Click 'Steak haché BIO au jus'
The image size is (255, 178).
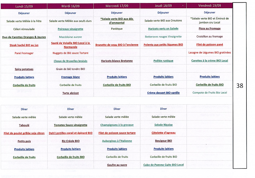(x=24, y=45)
